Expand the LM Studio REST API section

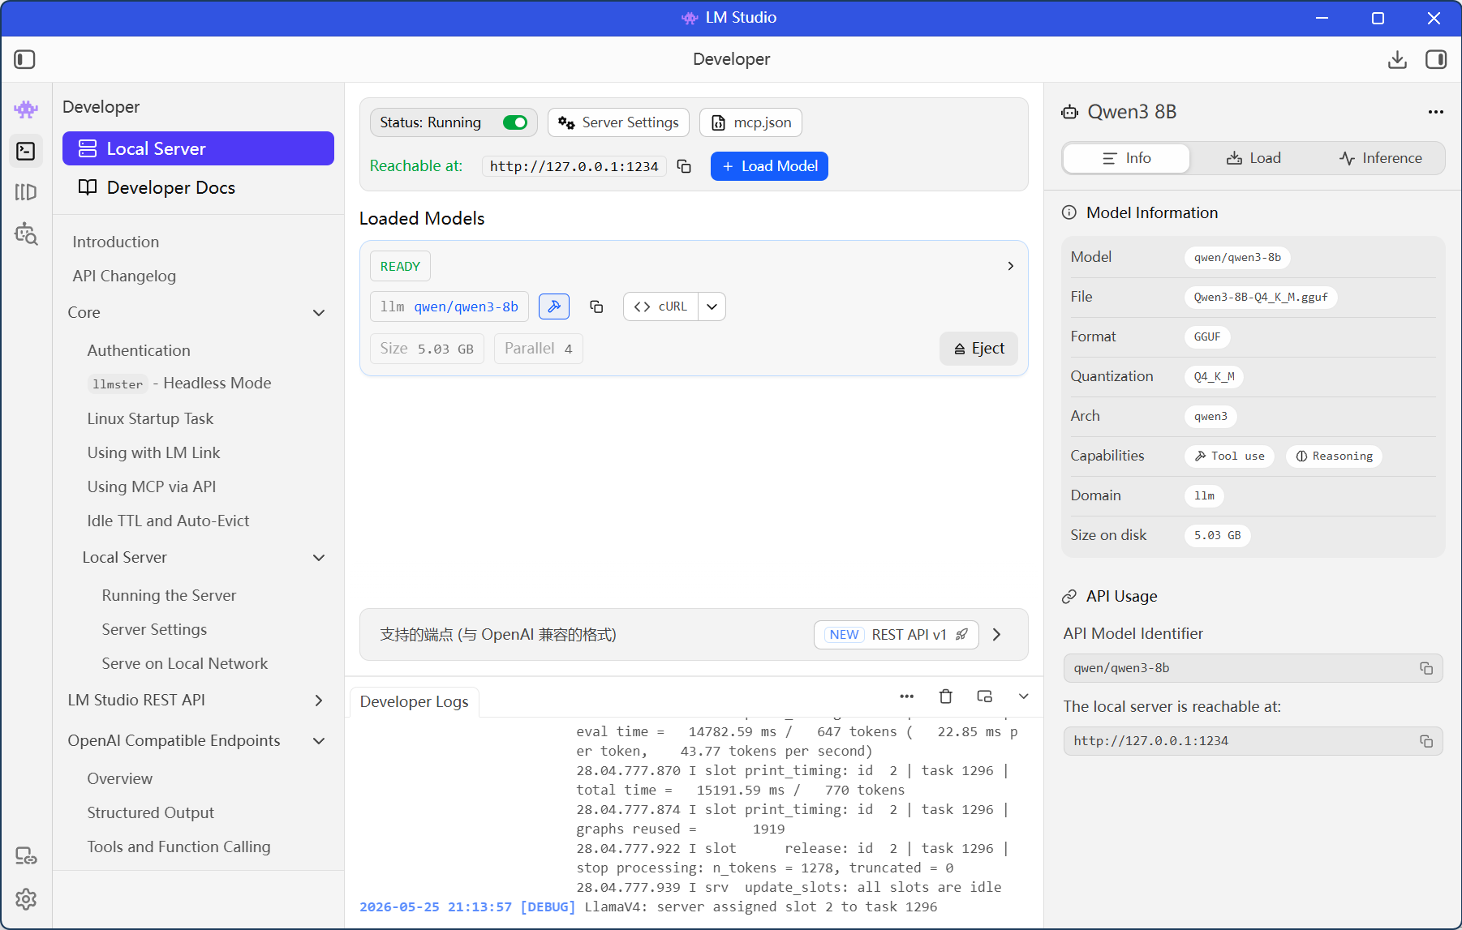(319, 701)
